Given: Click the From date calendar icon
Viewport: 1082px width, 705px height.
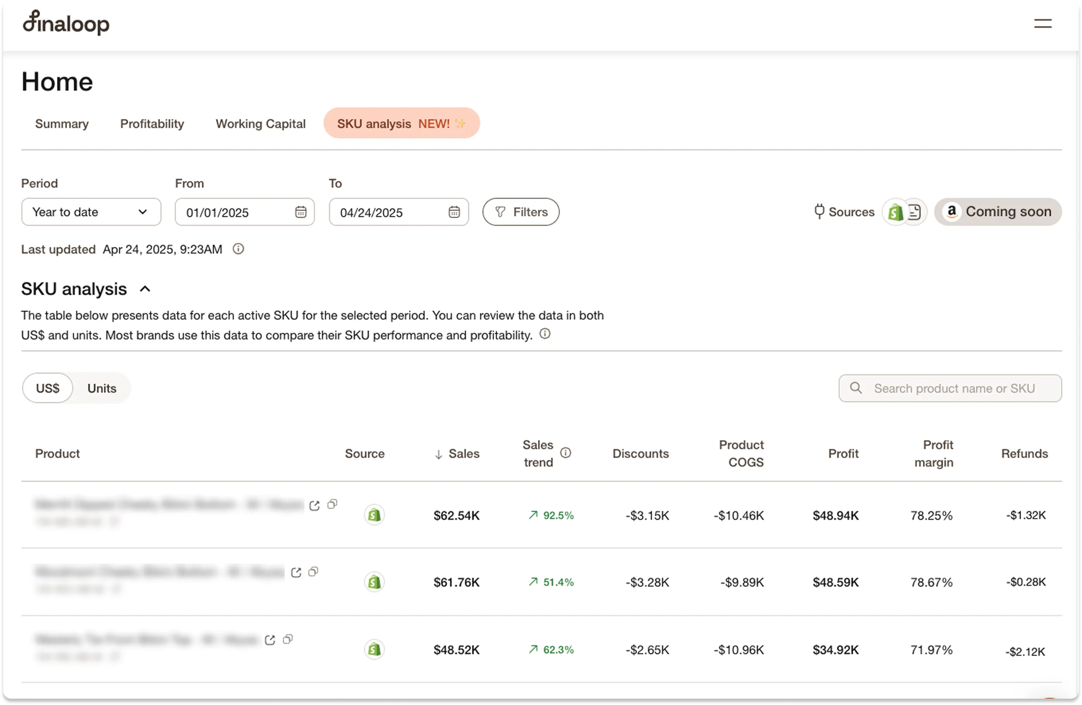Looking at the screenshot, I should (301, 212).
